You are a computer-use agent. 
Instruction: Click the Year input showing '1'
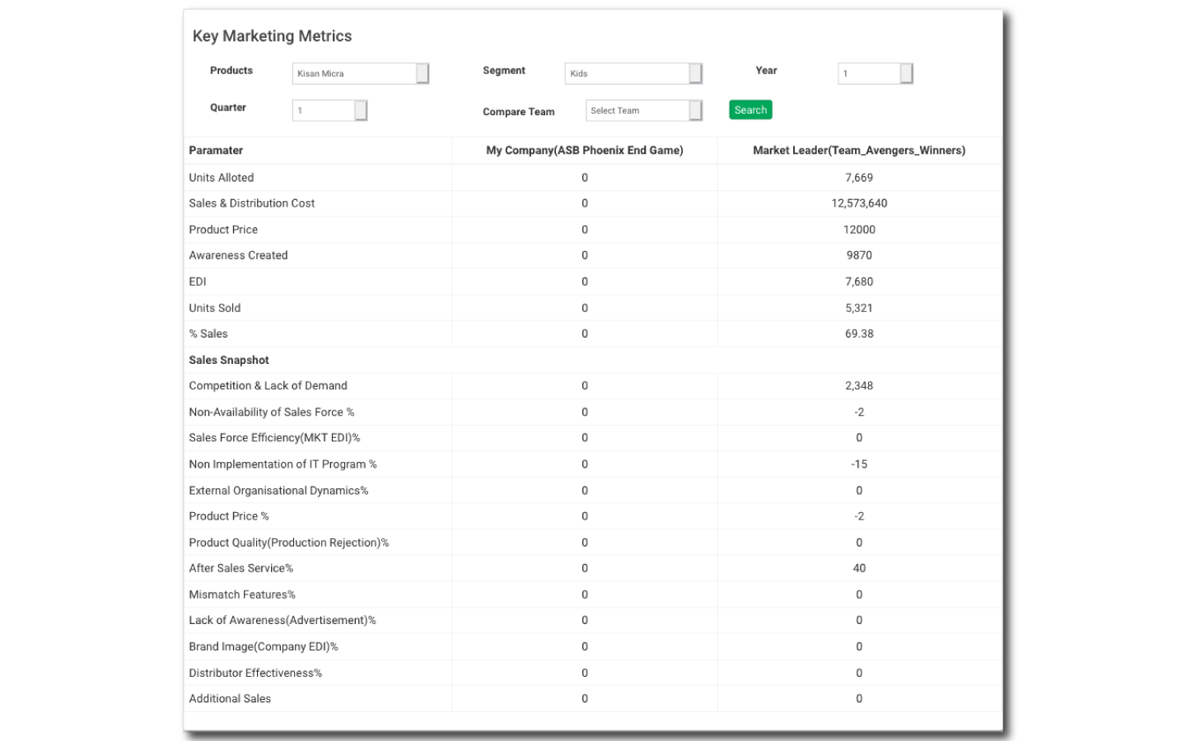869,73
